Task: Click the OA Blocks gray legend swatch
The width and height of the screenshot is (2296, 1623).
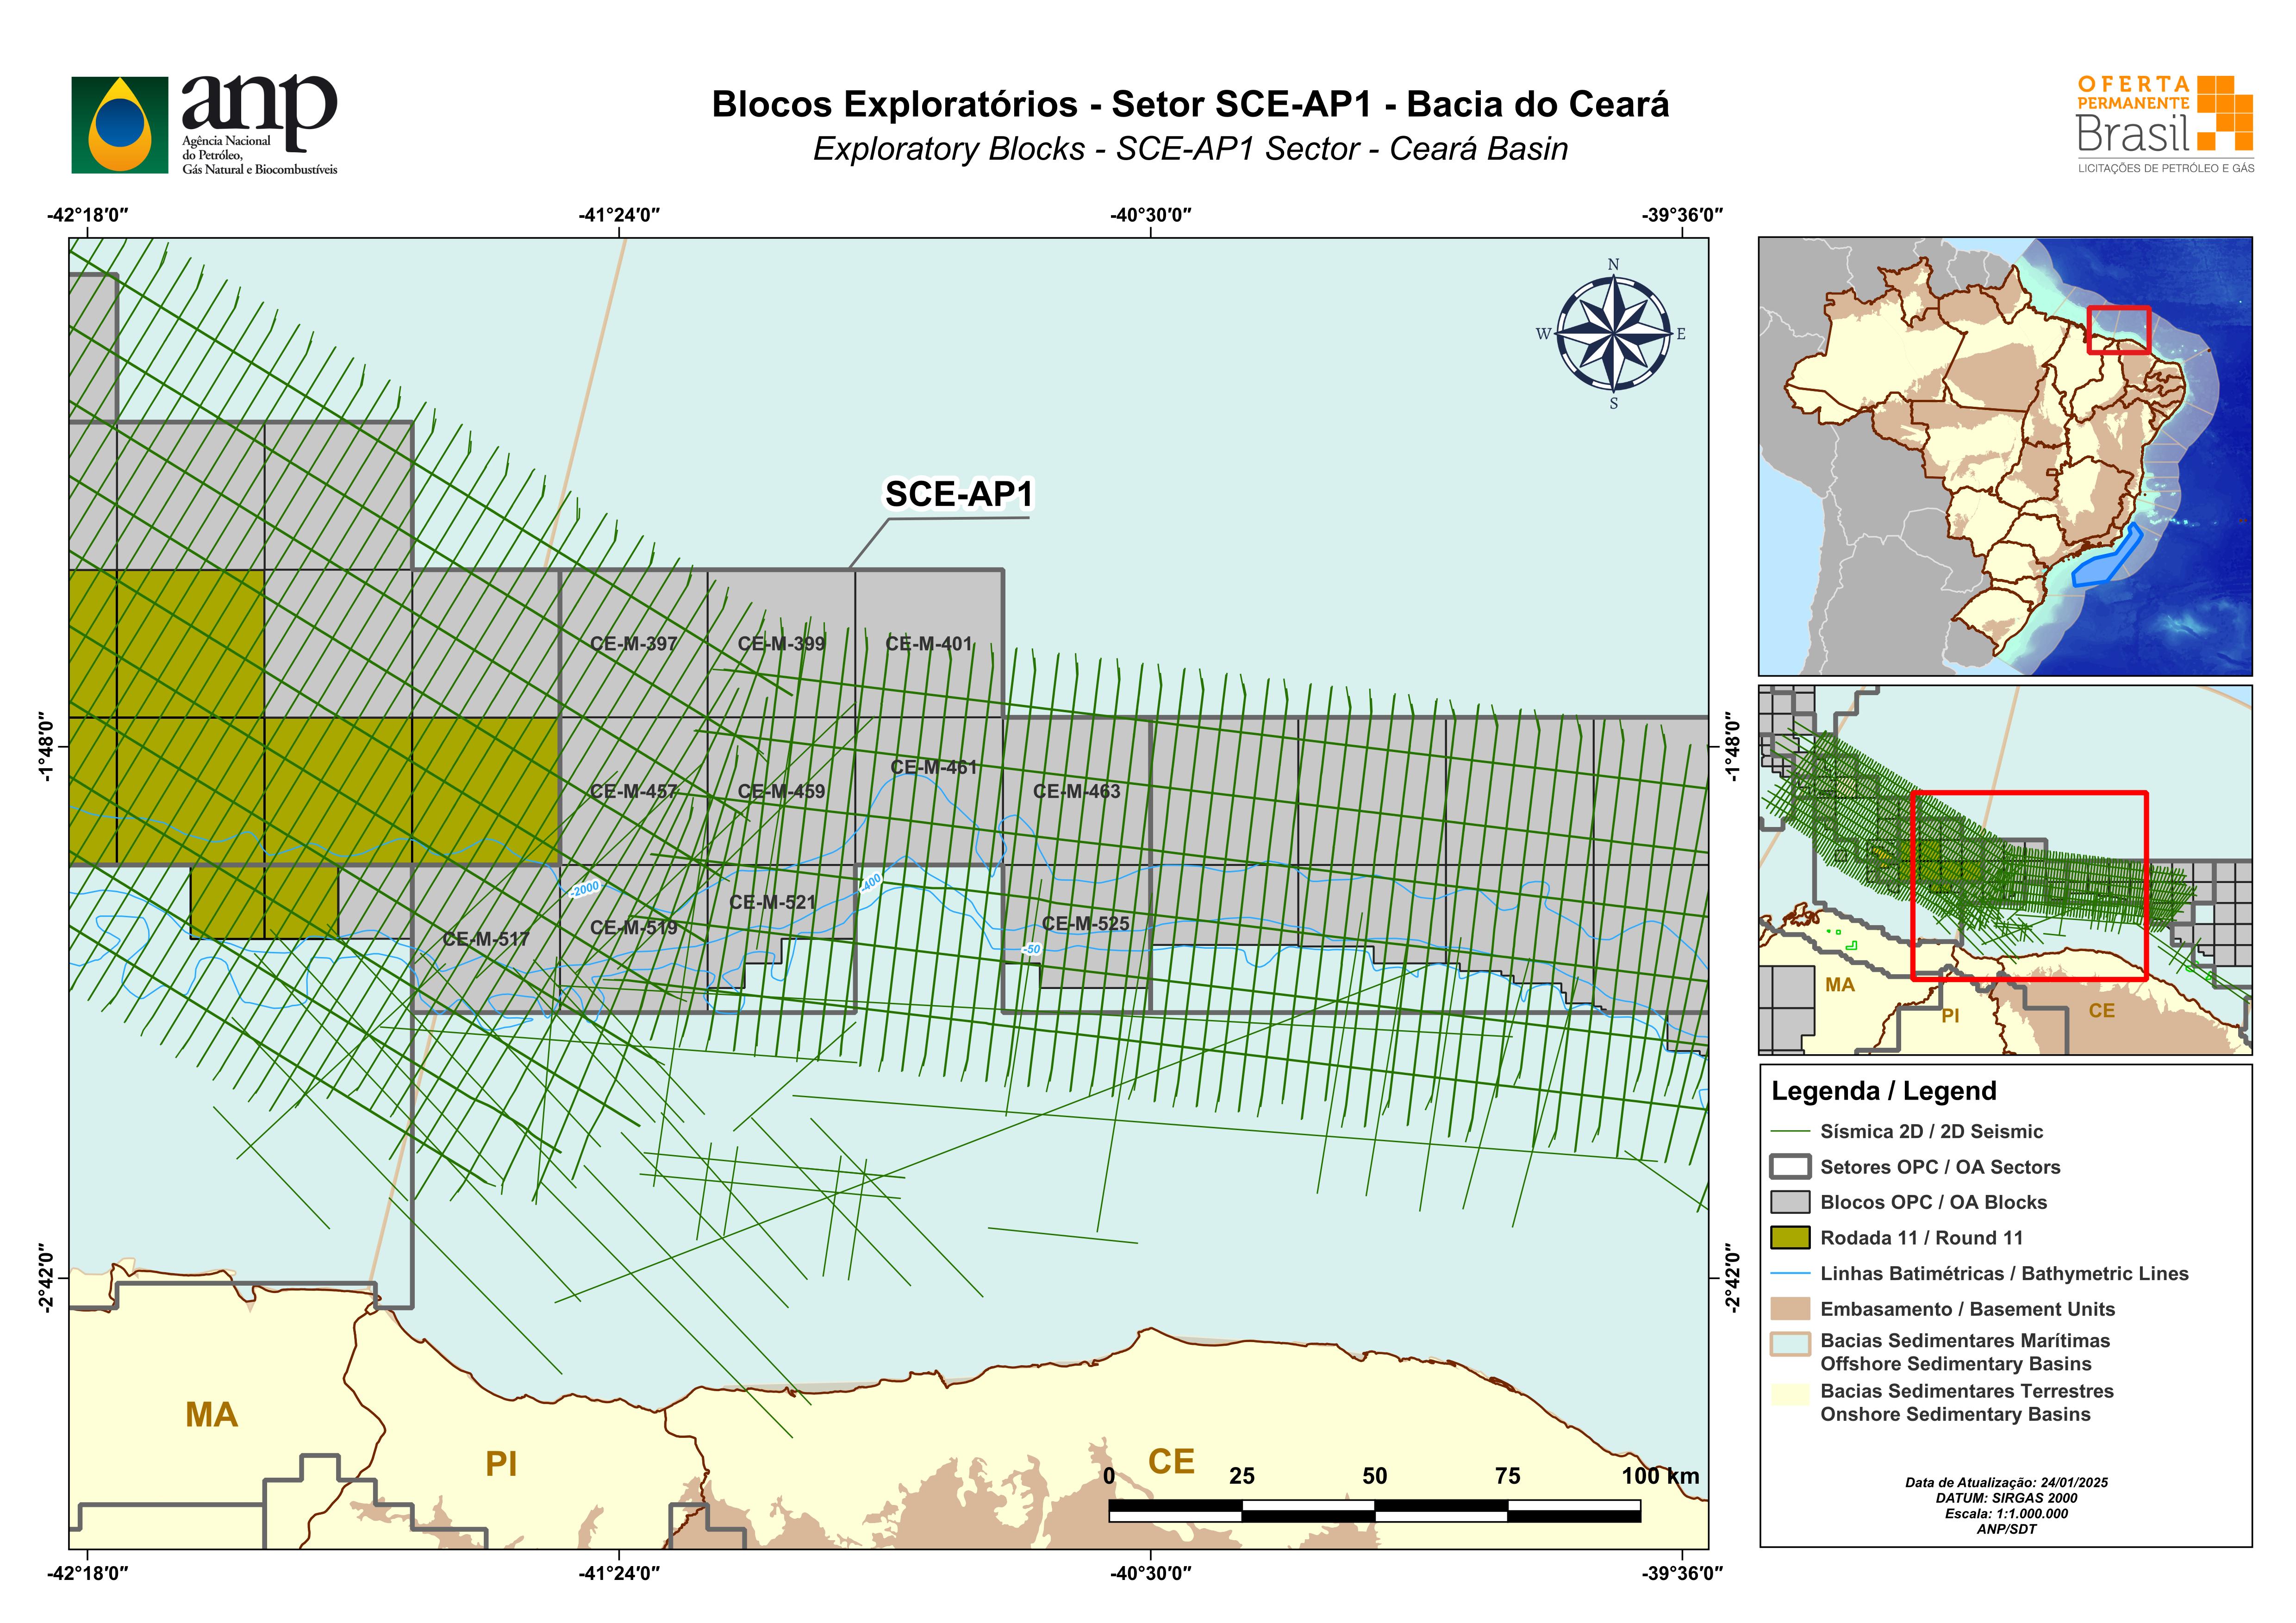Action: pos(1790,1202)
